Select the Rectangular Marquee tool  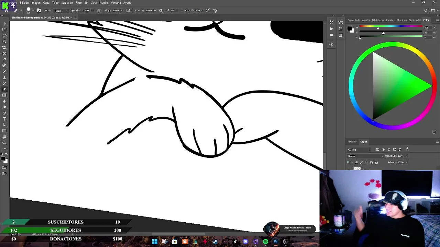click(4, 30)
